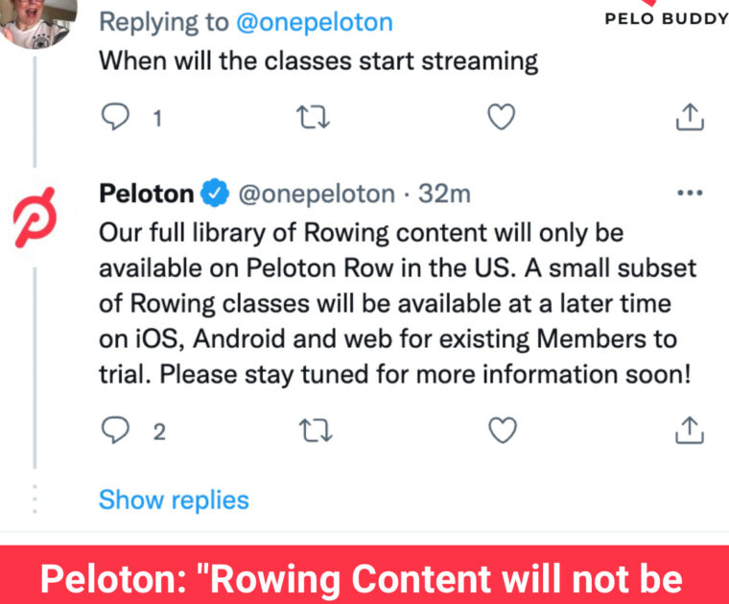Click the blue verified badge
The width and height of the screenshot is (729, 604).
click(215, 195)
